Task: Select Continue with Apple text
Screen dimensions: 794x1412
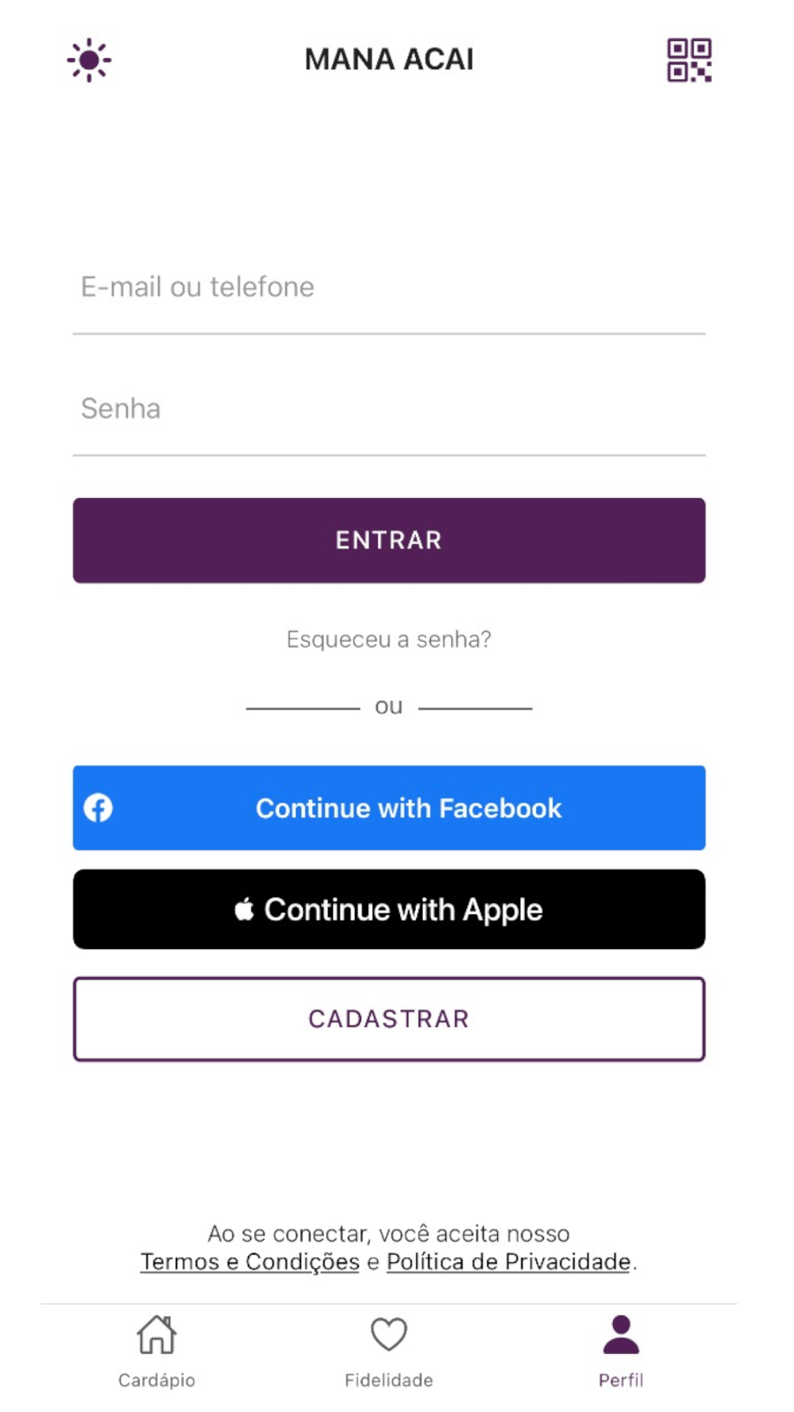Action: (403, 909)
